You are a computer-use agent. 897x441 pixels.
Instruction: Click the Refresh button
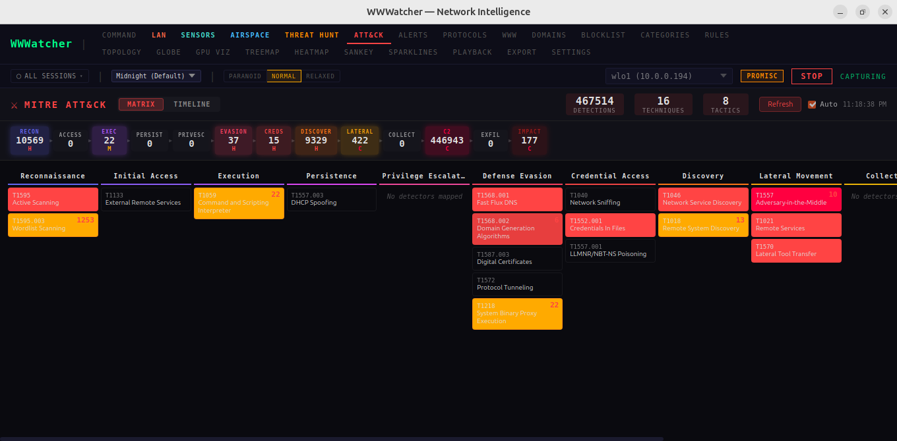click(780, 104)
